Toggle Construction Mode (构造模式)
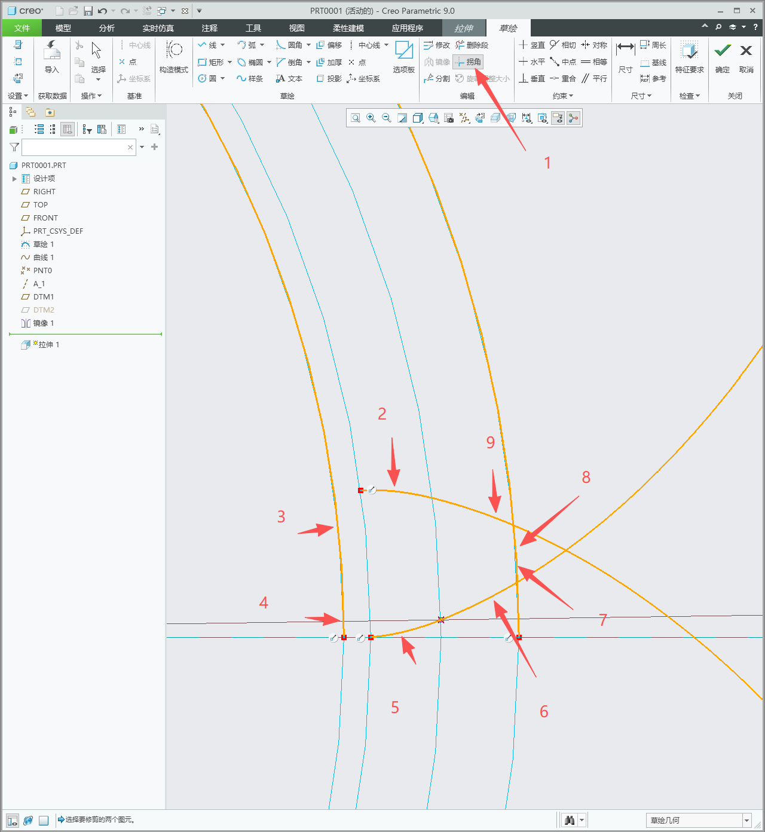This screenshot has height=832, width=765. tap(174, 57)
